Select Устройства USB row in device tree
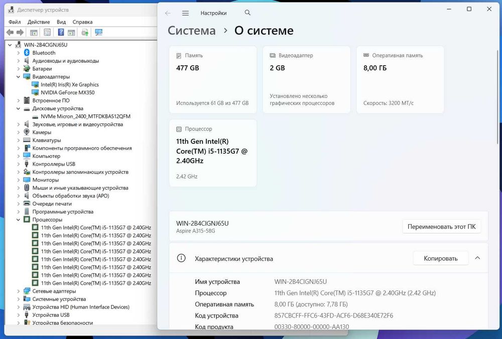The width and height of the screenshot is (502, 339). [51, 315]
